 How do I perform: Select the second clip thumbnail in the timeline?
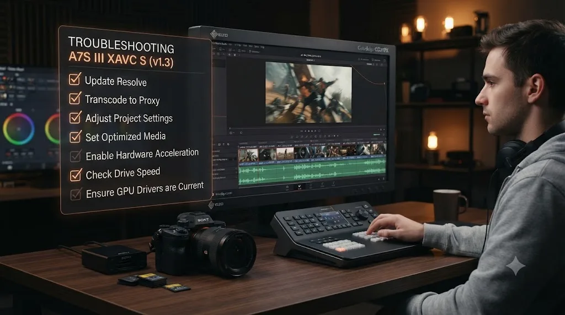268,154
